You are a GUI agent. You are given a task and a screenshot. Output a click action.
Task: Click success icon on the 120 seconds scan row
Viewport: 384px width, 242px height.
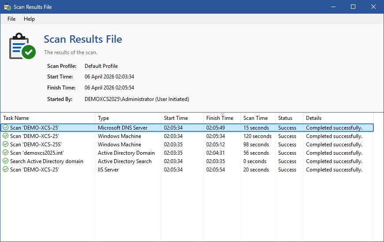click(x=5, y=136)
